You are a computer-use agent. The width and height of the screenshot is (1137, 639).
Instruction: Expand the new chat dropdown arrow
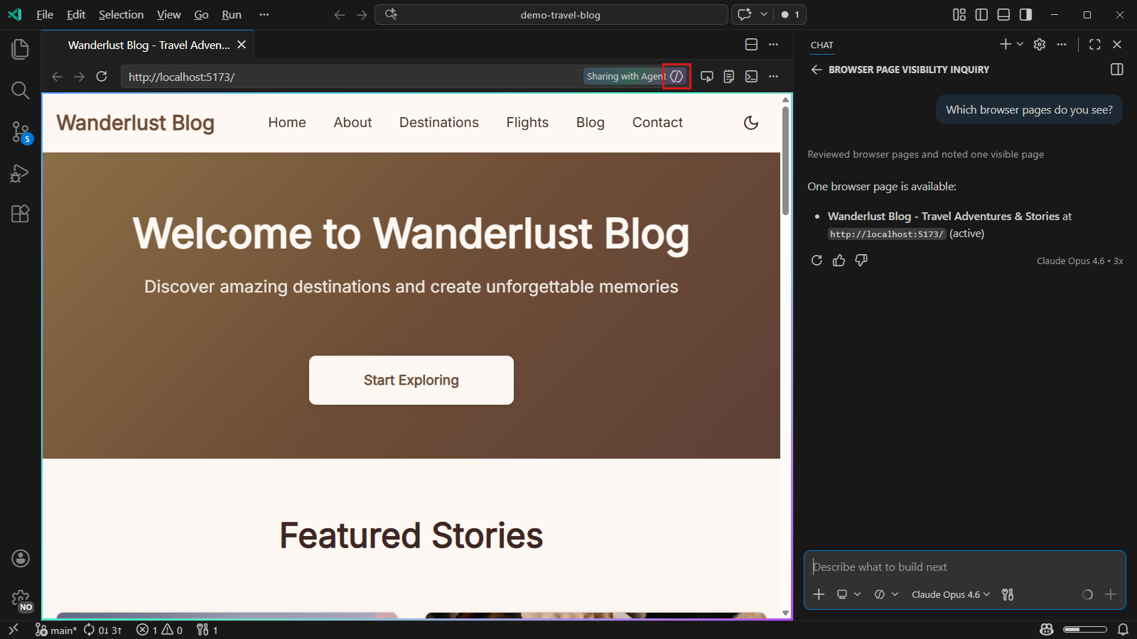click(x=1020, y=44)
